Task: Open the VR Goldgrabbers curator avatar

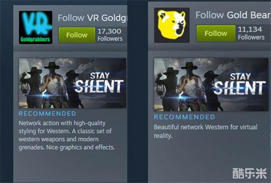Action: point(36,27)
